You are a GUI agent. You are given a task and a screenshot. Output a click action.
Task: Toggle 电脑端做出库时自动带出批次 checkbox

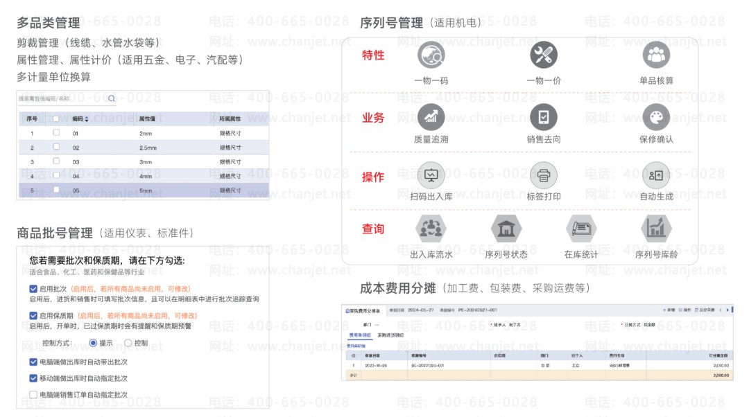tap(33, 362)
